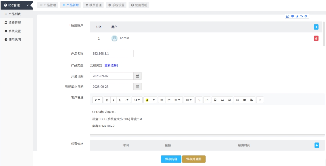The height and width of the screenshot is (166, 326).
Task: Toggle underline formatting in the editor
Action: click(120, 100)
